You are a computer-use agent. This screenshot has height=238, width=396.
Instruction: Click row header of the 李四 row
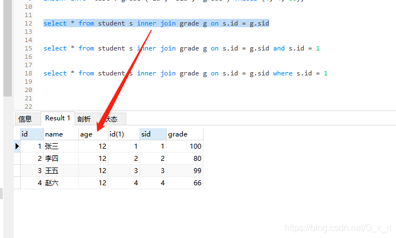(x=17, y=159)
